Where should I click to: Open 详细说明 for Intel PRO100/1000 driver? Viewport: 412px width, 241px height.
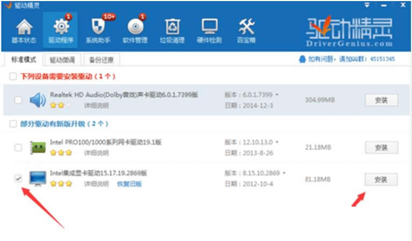(x=96, y=153)
